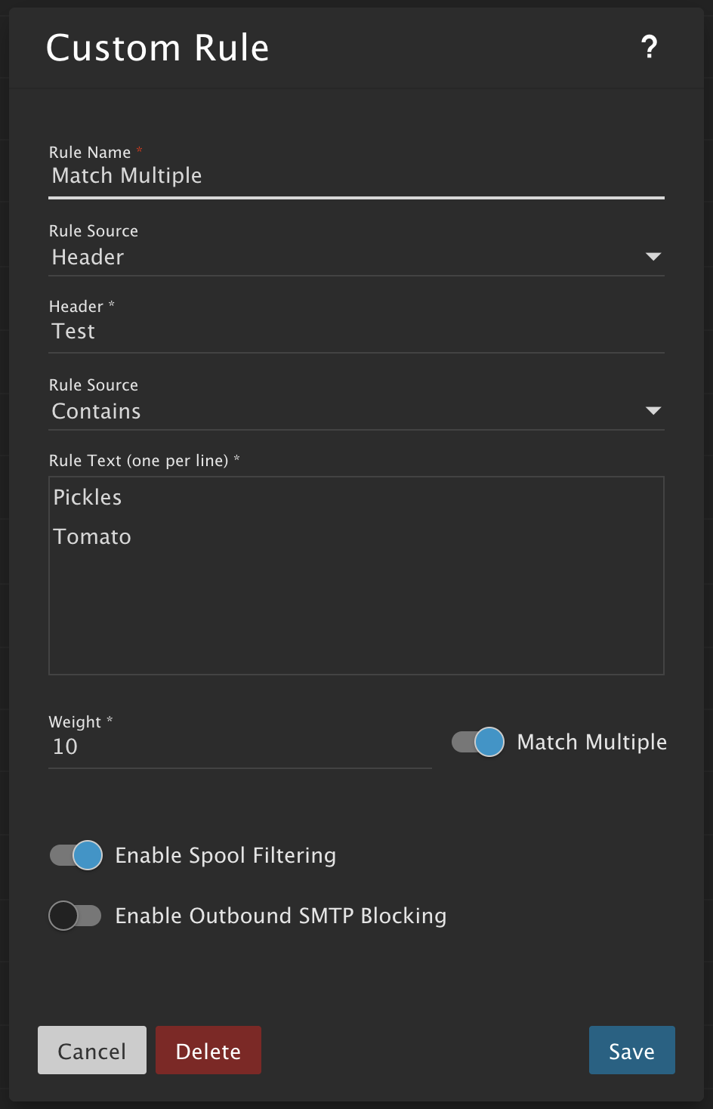This screenshot has height=1109, width=713.
Task: Click the Enable Outbound SMTP Blocking label
Action: coord(280,916)
